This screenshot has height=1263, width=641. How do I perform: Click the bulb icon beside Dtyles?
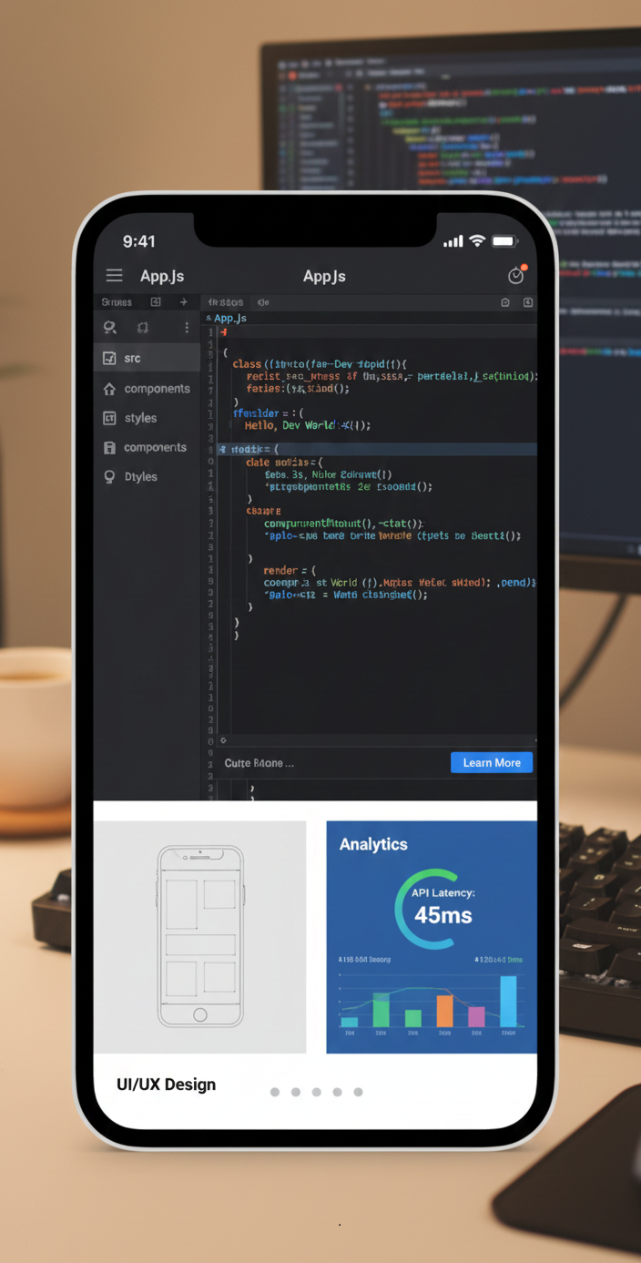[109, 476]
